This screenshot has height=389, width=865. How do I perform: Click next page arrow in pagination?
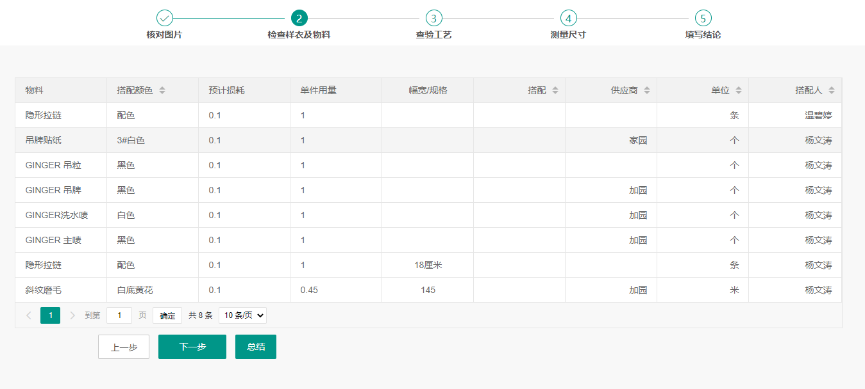pos(72,315)
